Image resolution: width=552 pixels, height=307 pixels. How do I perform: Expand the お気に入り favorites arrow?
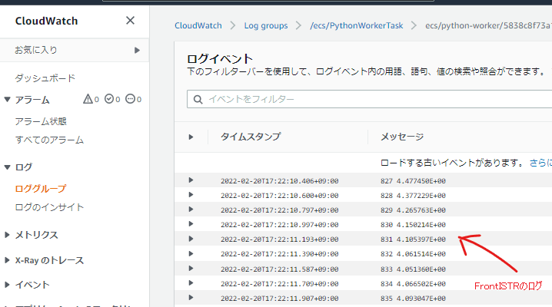point(137,50)
